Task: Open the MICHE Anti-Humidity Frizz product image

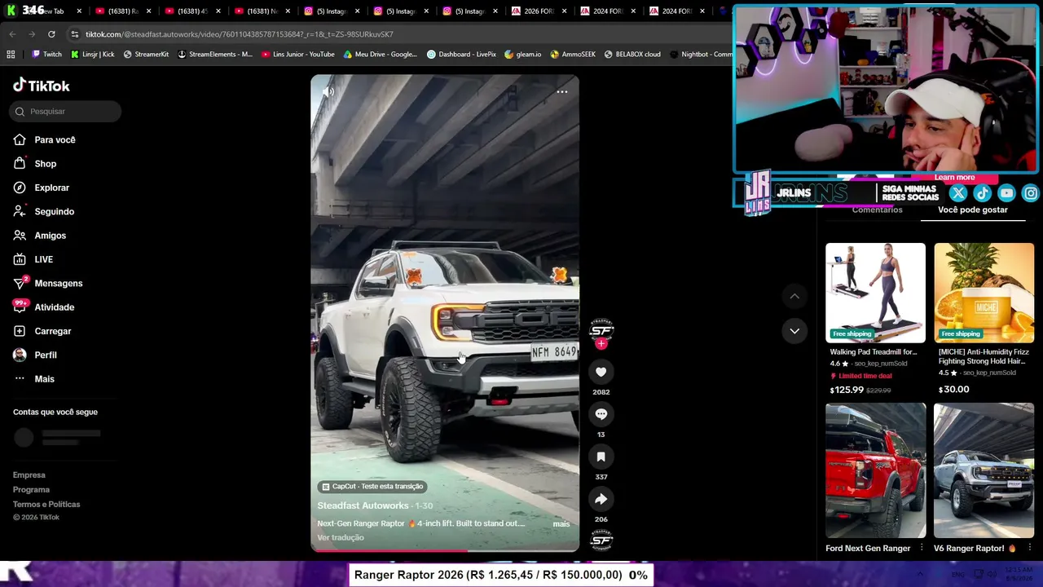Action: pos(984,293)
